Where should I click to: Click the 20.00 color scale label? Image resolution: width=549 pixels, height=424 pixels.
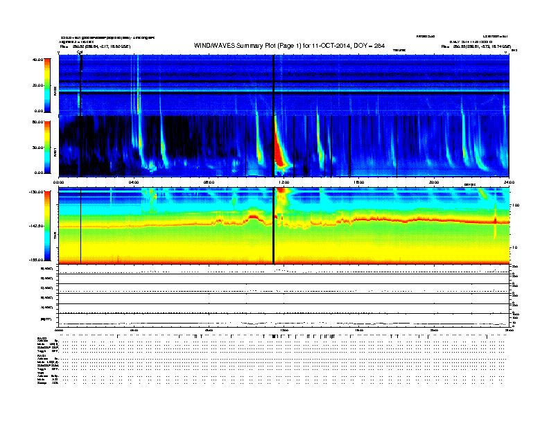tap(38, 85)
